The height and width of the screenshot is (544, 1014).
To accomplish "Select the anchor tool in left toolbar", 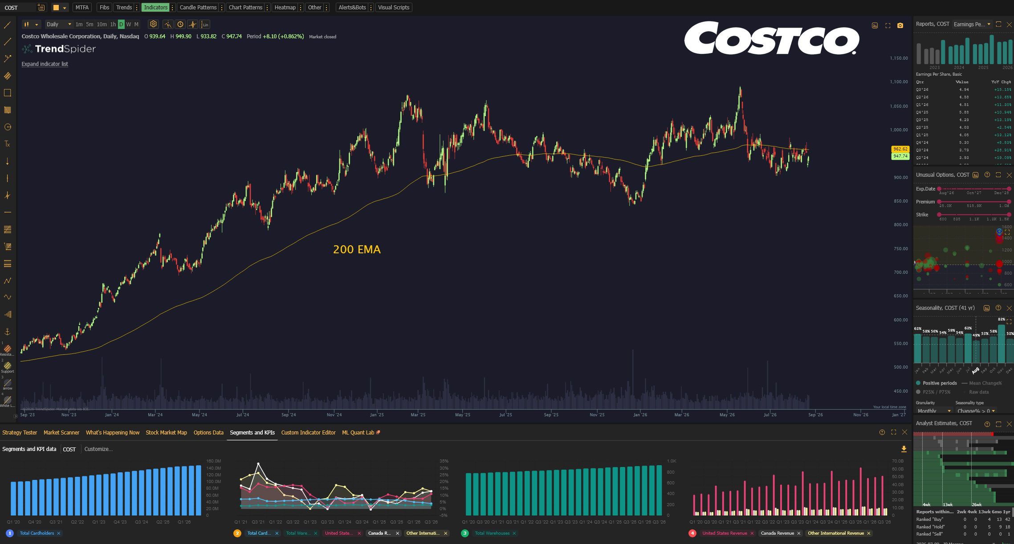I will tap(8, 332).
